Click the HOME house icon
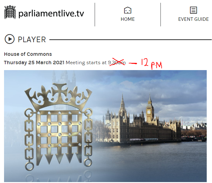212x183 pixels. [128, 10]
